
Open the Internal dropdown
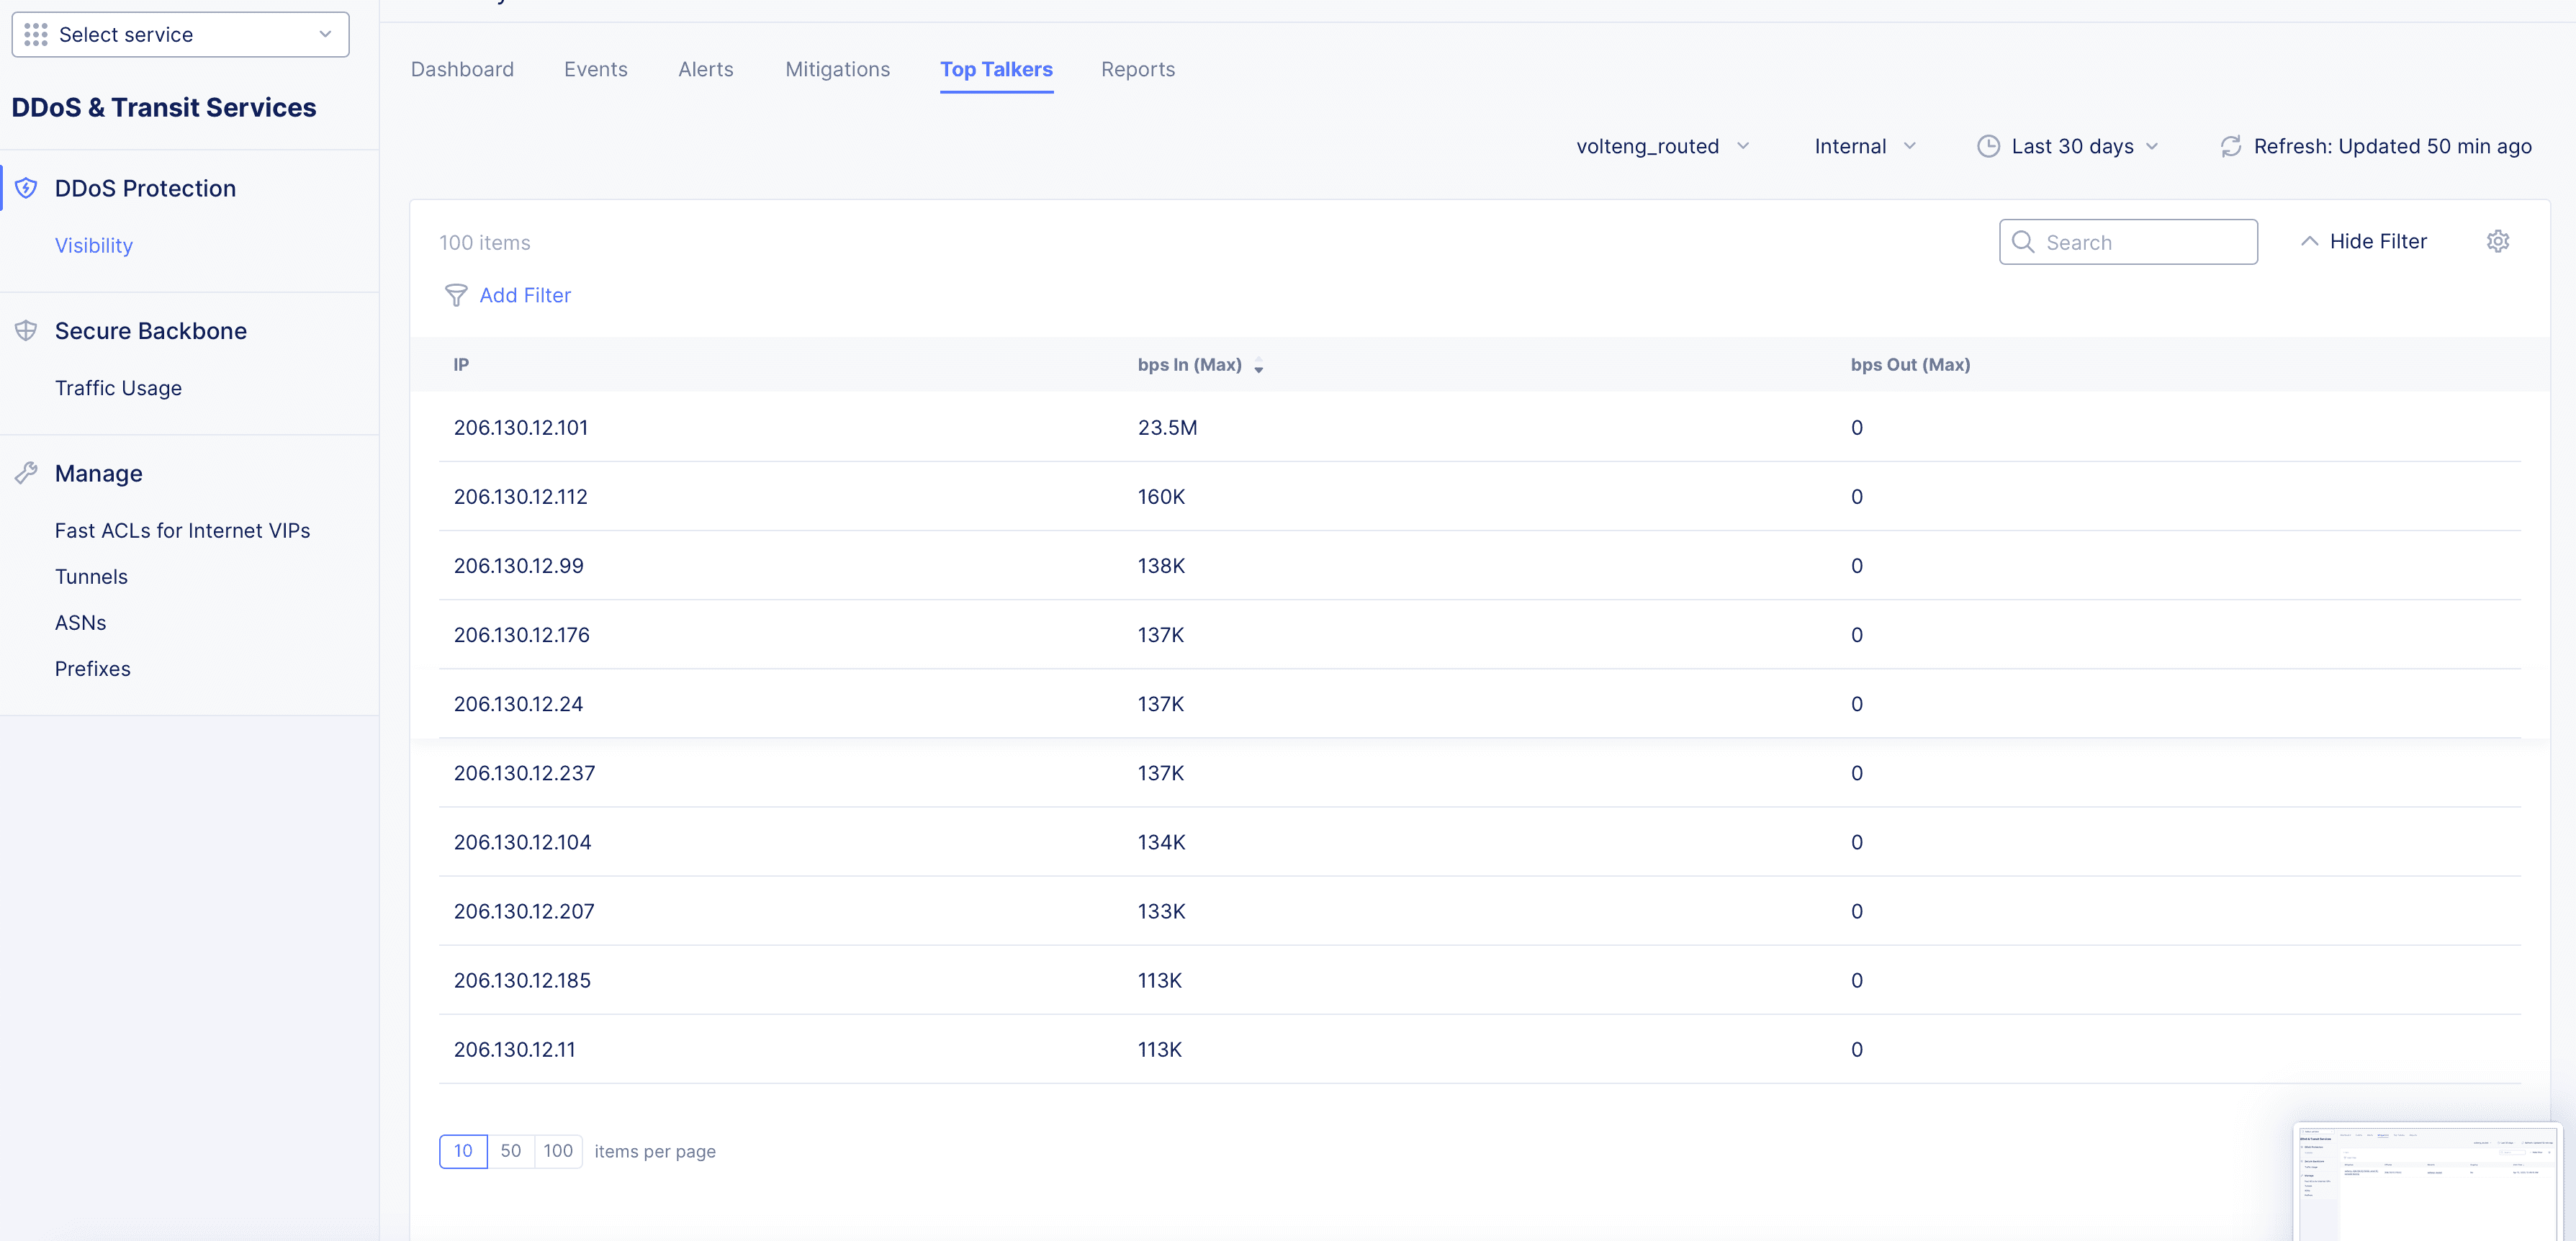coord(1865,146)
